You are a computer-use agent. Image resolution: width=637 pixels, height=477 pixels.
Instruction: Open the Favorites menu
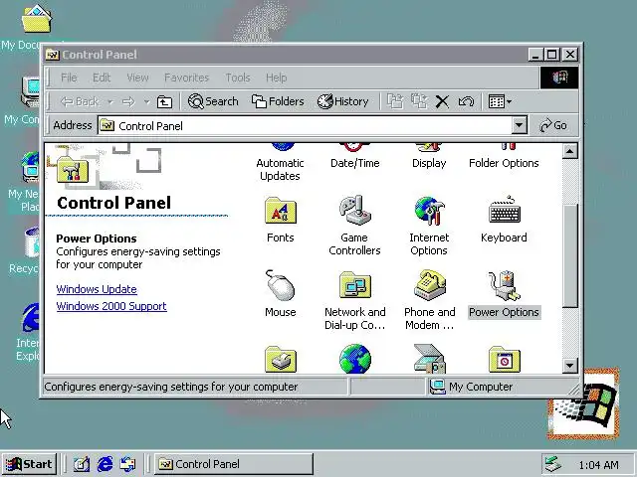[x=186, y=78]
